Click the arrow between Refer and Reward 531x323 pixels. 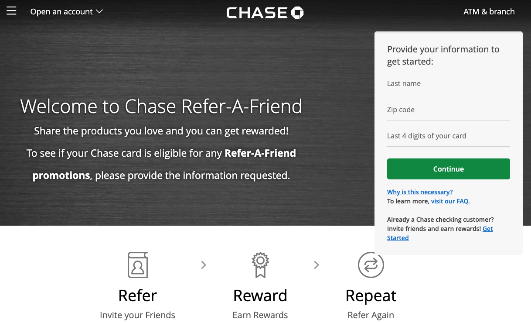point(203,265)
